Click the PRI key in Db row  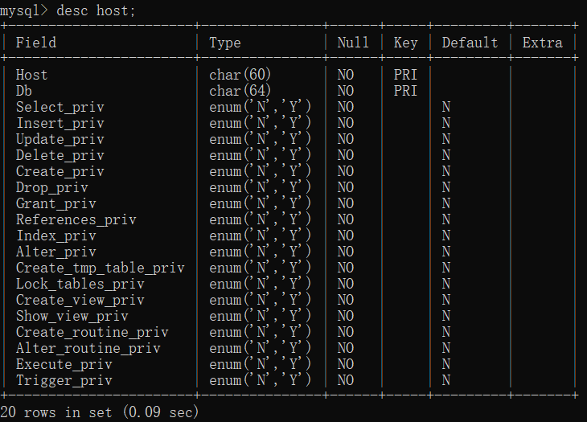405,91
